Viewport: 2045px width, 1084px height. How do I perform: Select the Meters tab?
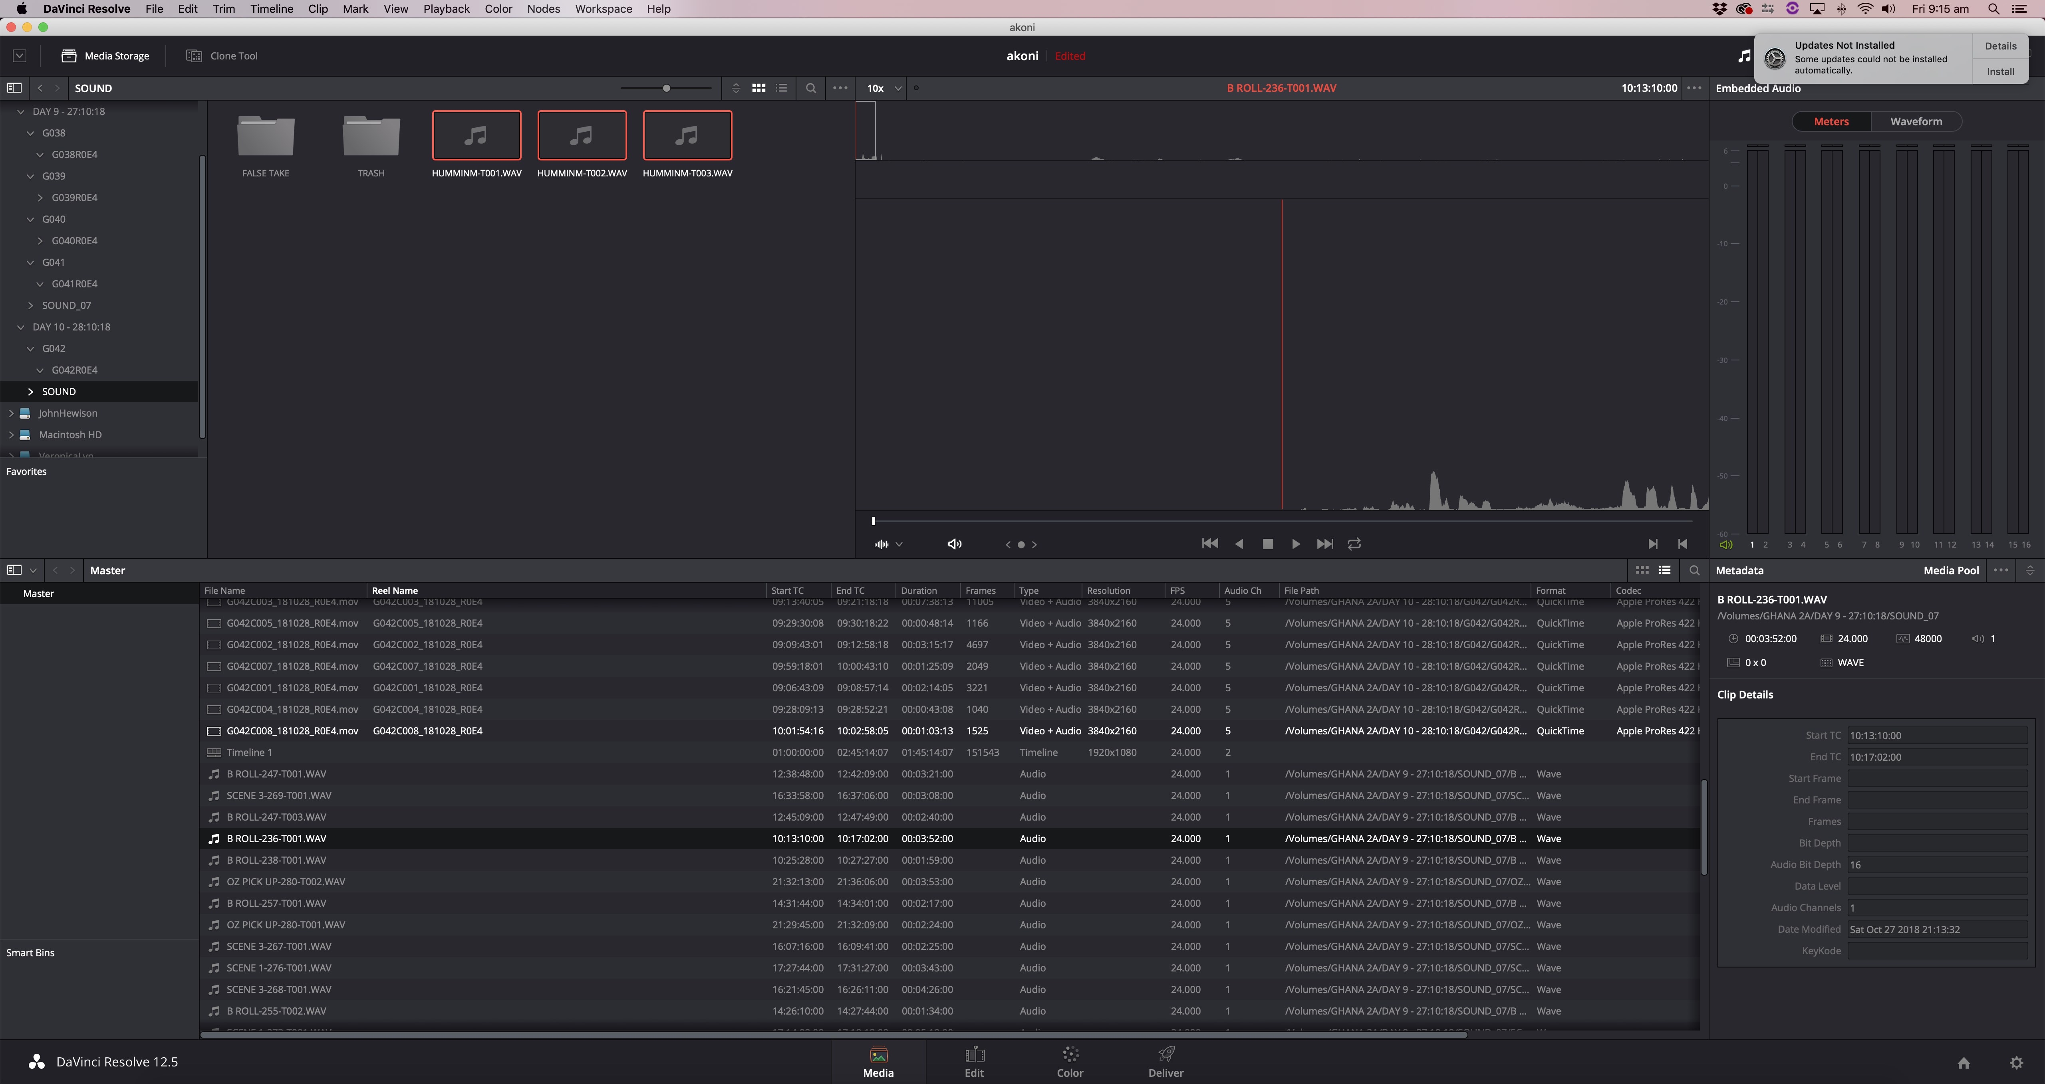tap(1831, 121)
